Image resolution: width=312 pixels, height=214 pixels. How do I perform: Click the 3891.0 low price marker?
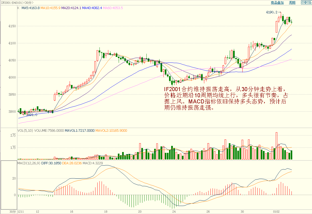(x=32, y=115)
